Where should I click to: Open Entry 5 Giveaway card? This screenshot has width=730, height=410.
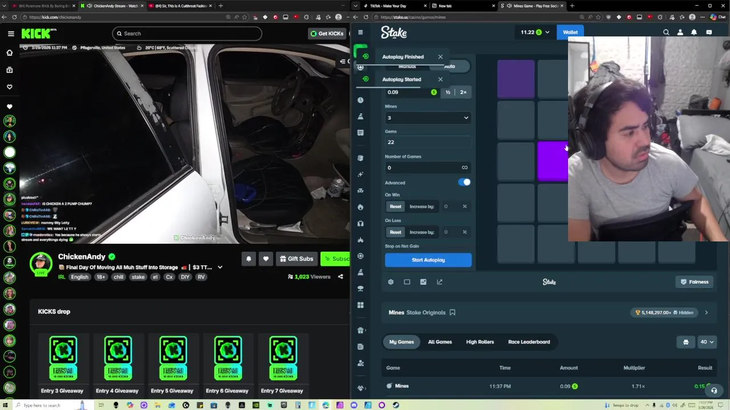coord(172,364)
